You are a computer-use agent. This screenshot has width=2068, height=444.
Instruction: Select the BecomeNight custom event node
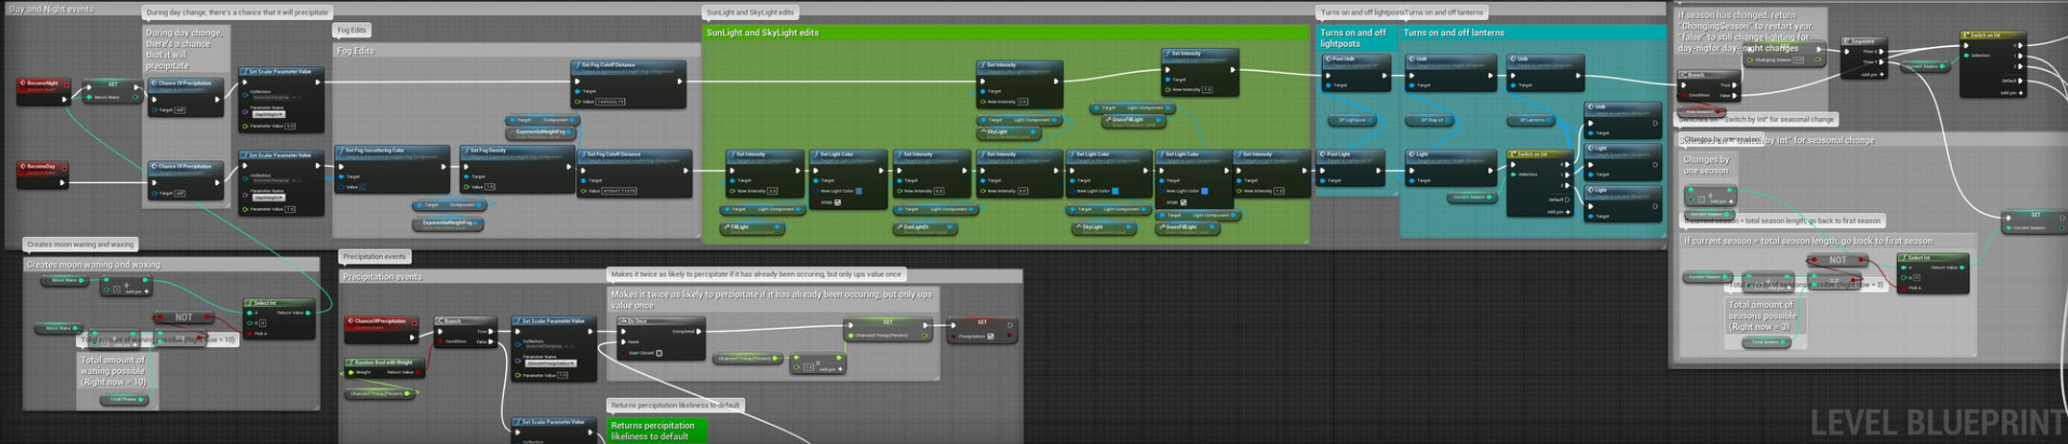point(43,90)
